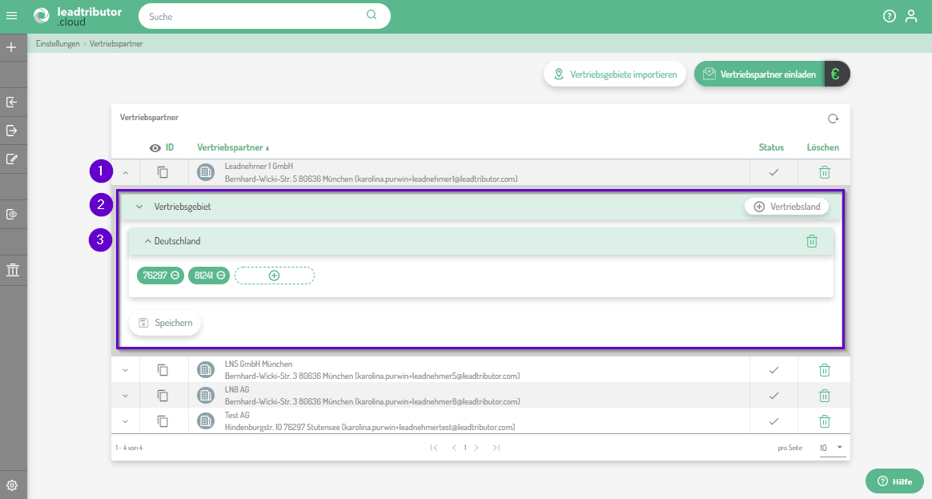Delete the Deutschland sales country
This screenshot has height=499, width=932.
811,241
